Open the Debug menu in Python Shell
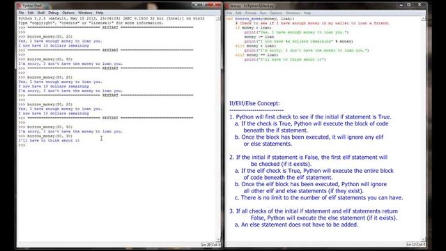Screen dimensions: 446x251 pos(53,13)
